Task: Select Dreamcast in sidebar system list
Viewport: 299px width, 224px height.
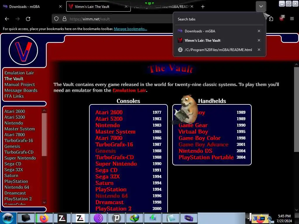Action: pyautogui.click(x=15, y=193)
